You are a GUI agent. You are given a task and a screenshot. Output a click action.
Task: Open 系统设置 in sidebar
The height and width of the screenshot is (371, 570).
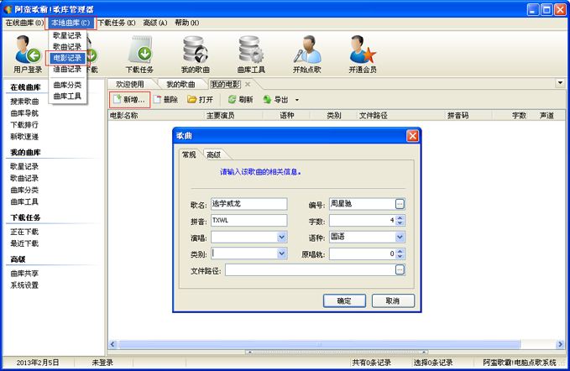click(x=24, y=285)
